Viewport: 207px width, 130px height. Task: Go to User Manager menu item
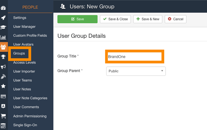coord(24,27)
